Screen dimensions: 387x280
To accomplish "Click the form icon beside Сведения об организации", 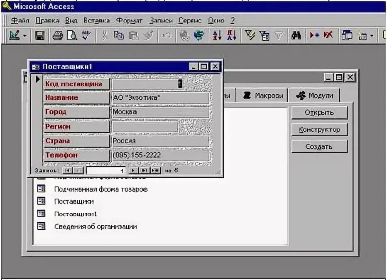I will (41, 226).
